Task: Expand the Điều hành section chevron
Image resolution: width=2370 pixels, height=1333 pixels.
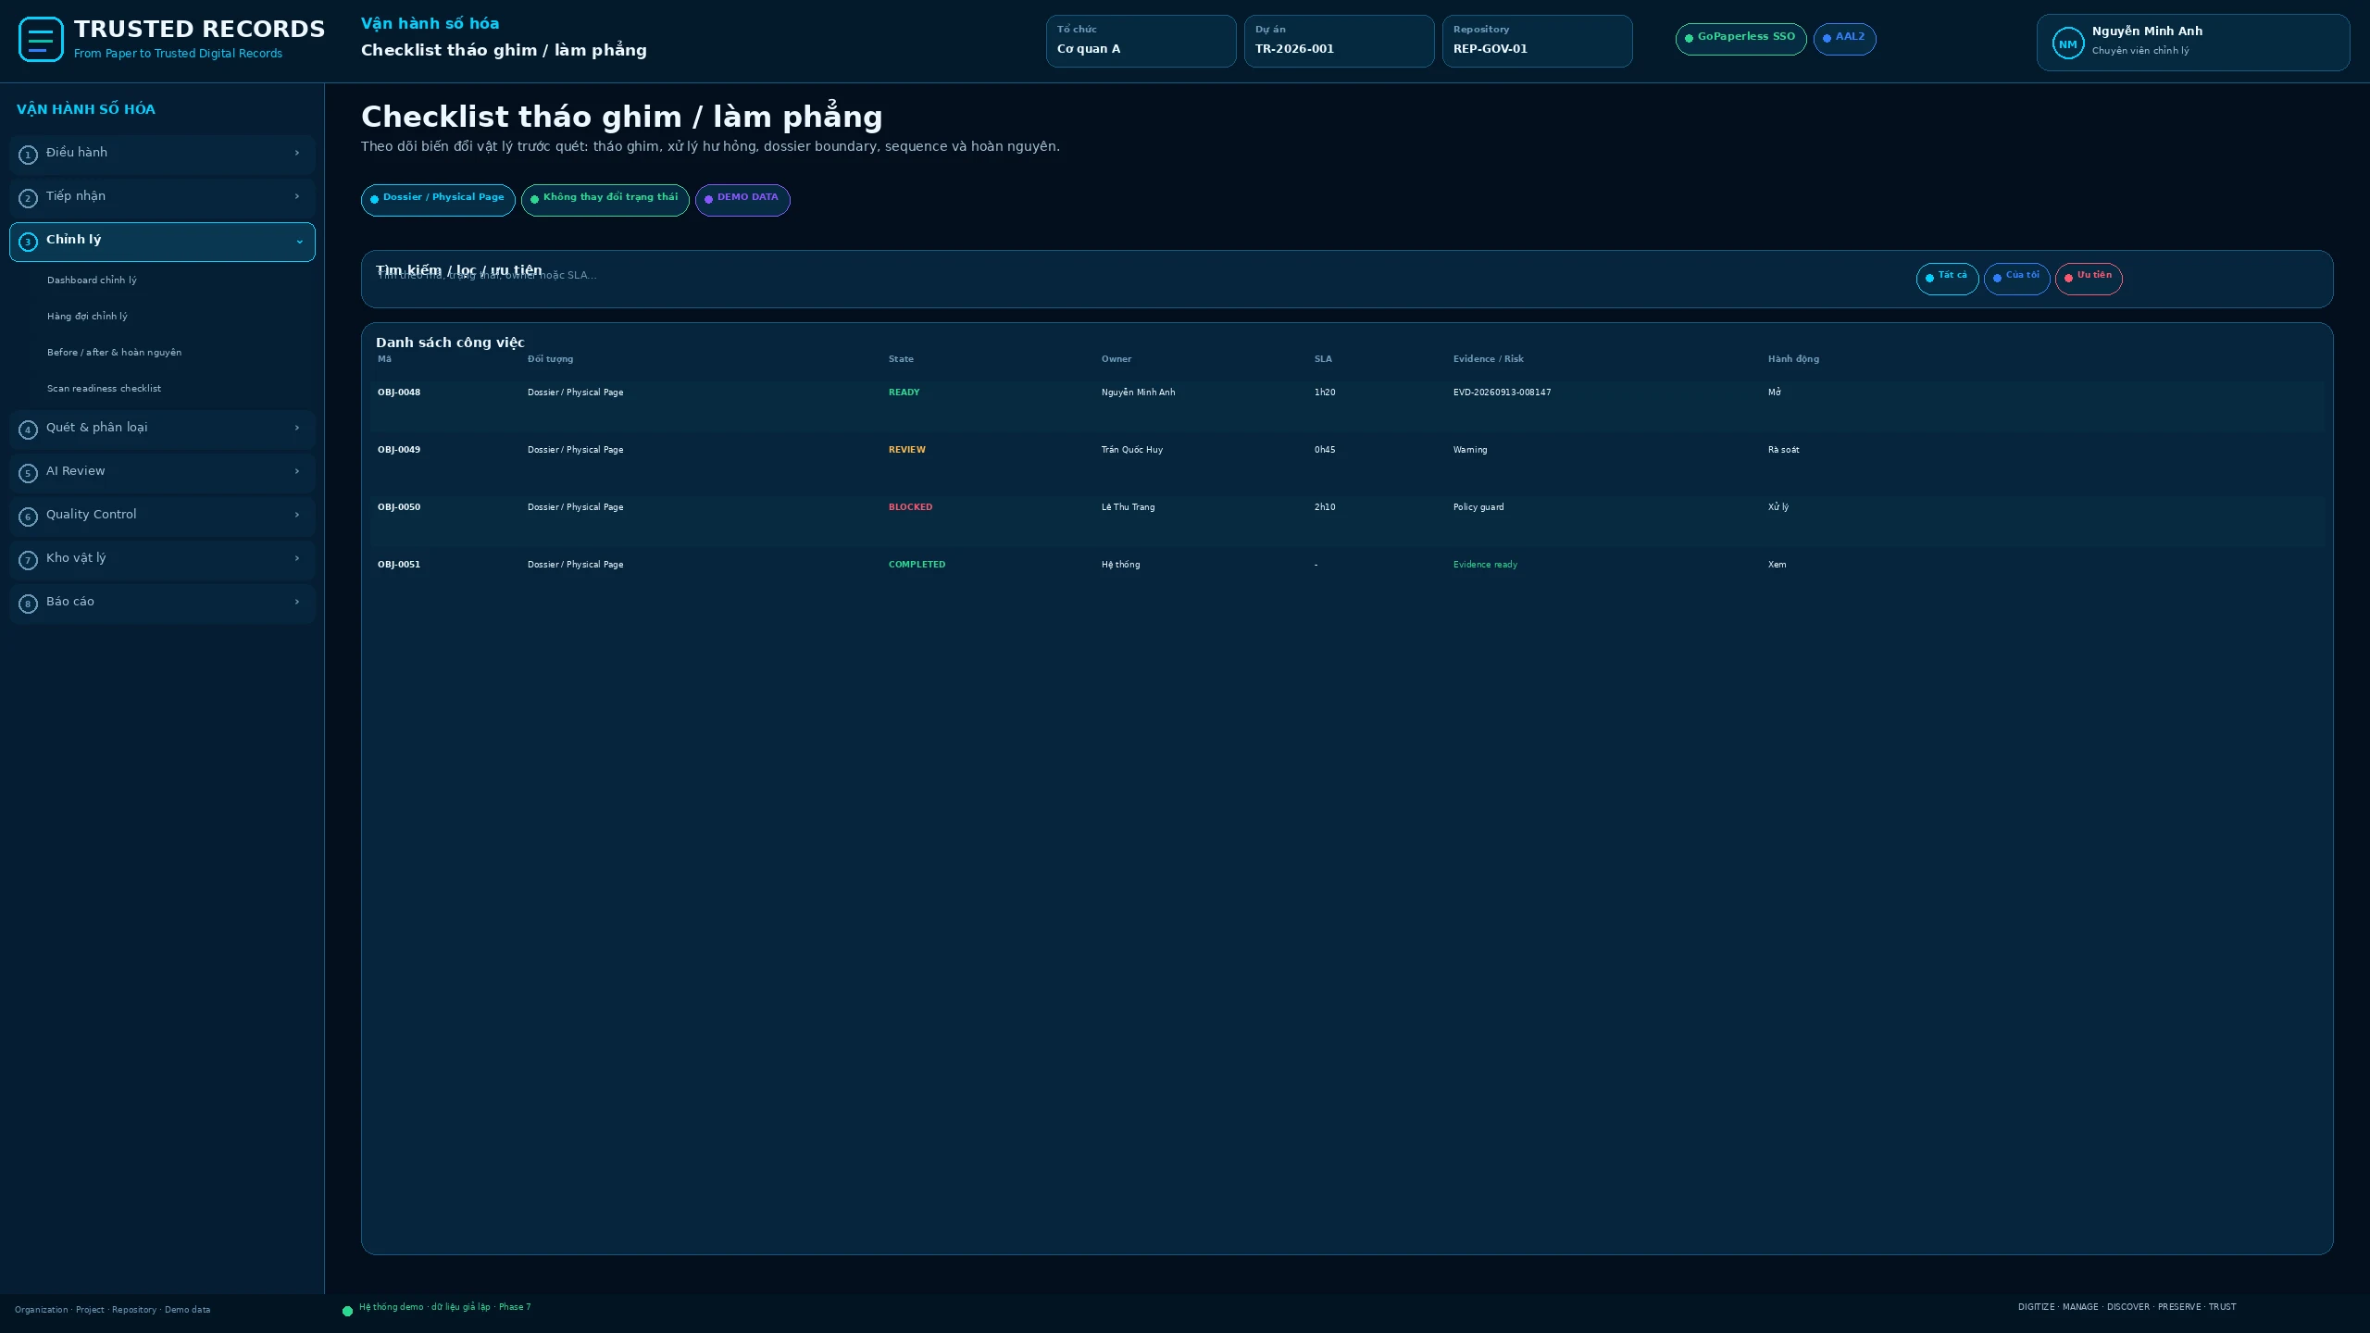Action: pos(297,153)
